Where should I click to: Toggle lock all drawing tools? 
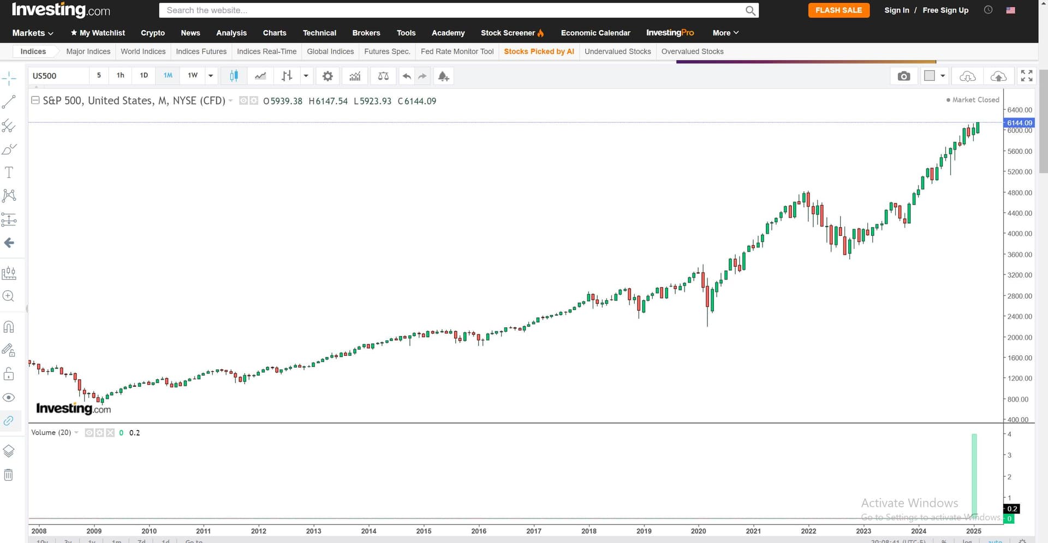(x=9, y=374)
